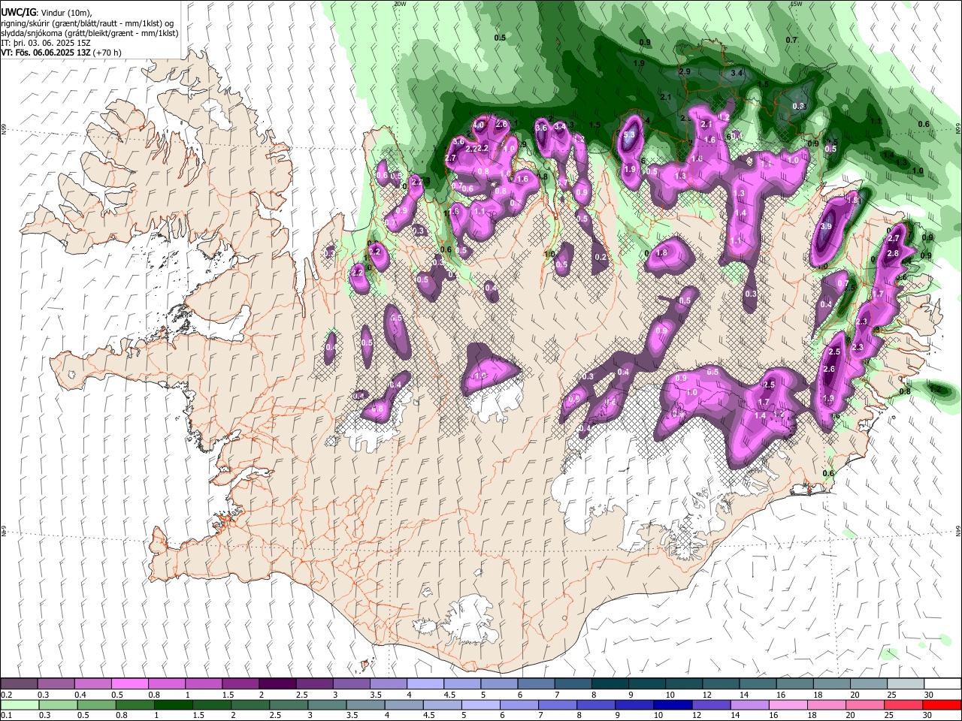Click the '3.9' precipitation value on the map
The width and height of the screenshot is (962, 721).
click(x=827, y=226)
